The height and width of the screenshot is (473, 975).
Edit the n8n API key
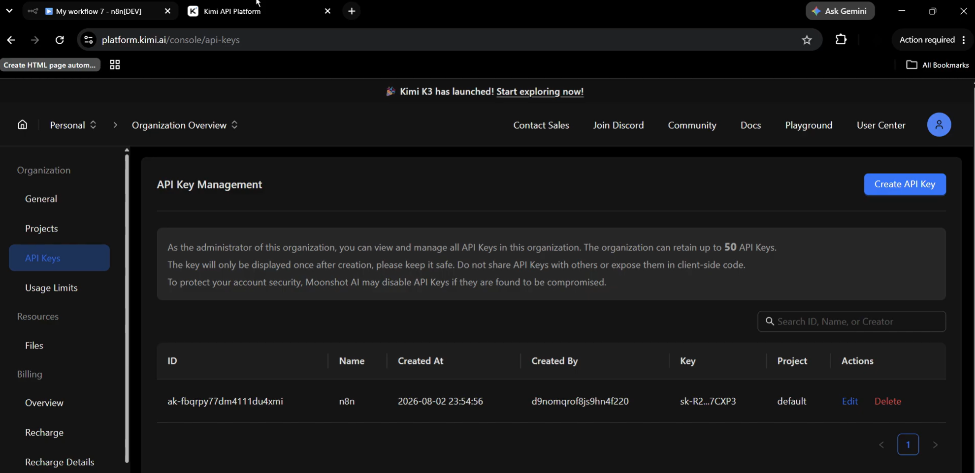850,401
